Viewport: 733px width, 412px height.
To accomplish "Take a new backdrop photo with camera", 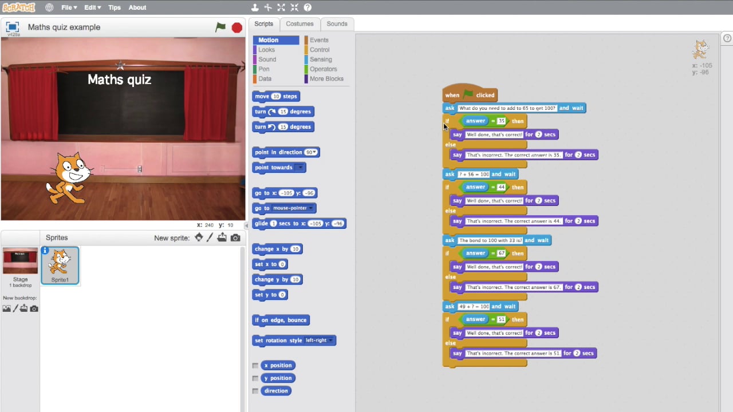I will [34, 309].
